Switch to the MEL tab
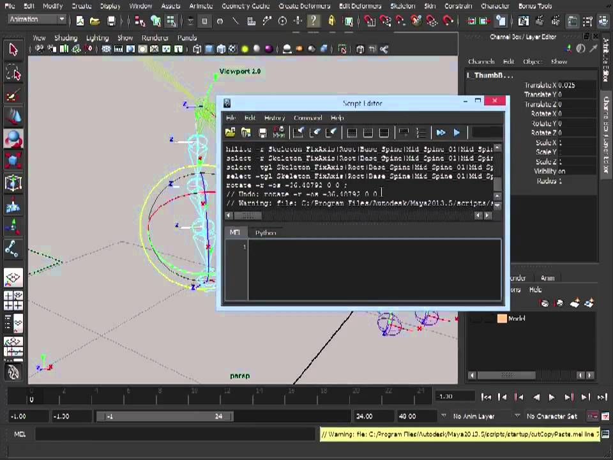This screenshot has width=613, height=460. click(x=235, y=233)
